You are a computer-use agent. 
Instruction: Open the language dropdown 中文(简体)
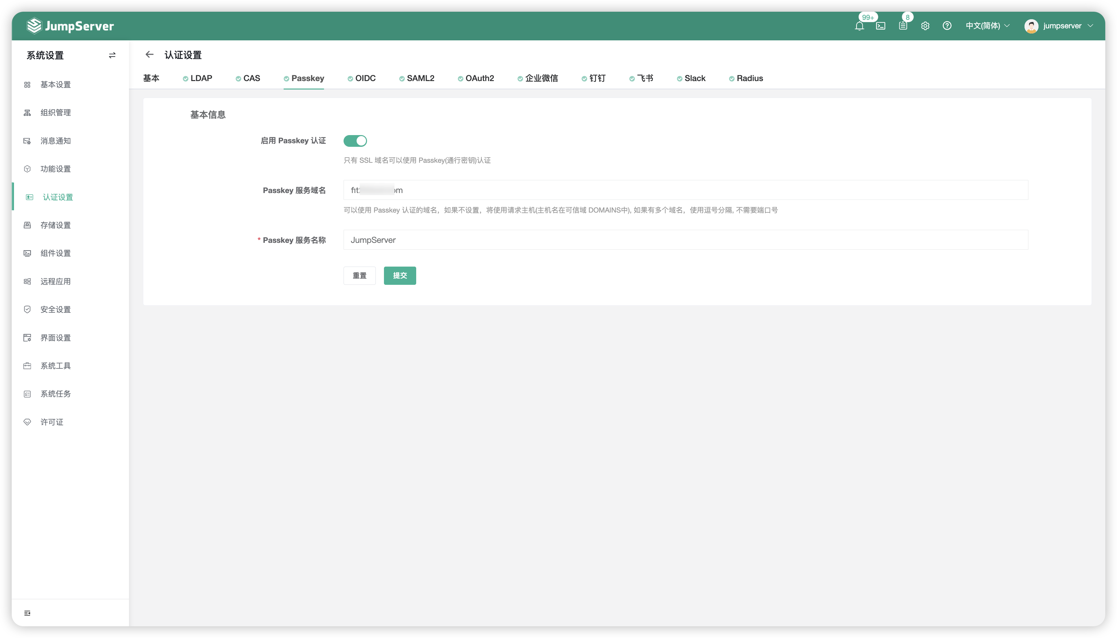pos(987,26)
